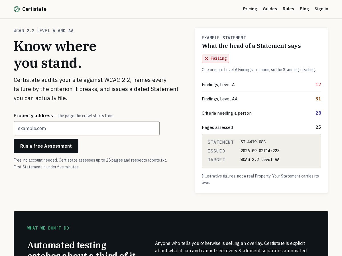The image size is (342, 256).
Task: Select heading What the head of a Statement says
Action: (x=251, y=46)
